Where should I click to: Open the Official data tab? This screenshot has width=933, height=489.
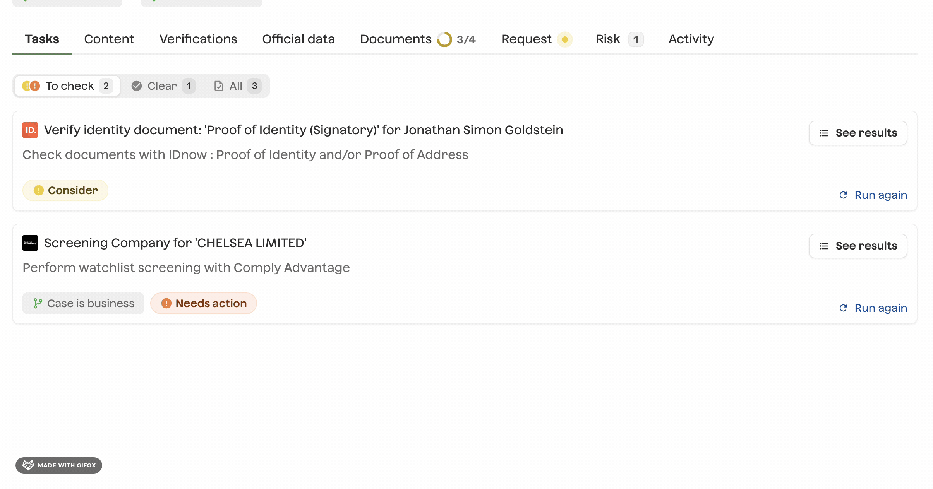click(x=298, y=39)
